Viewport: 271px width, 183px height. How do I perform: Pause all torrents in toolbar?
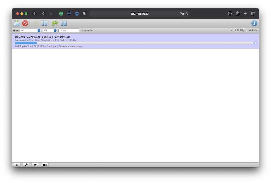pos(64,23)
